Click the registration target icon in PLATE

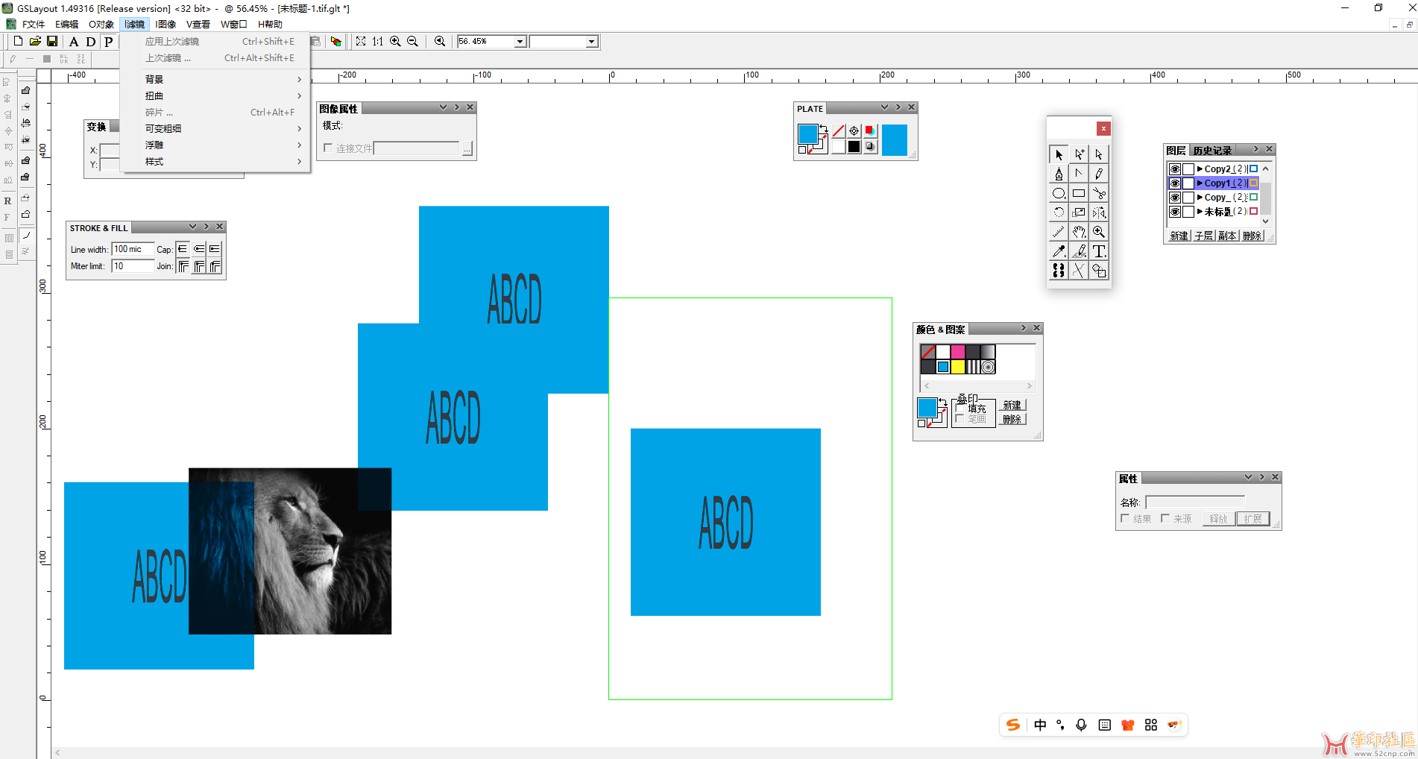[x=854, y=130]
